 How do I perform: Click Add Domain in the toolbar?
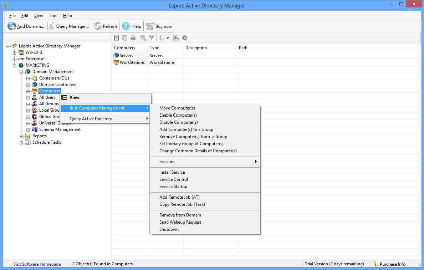(26, 26)
